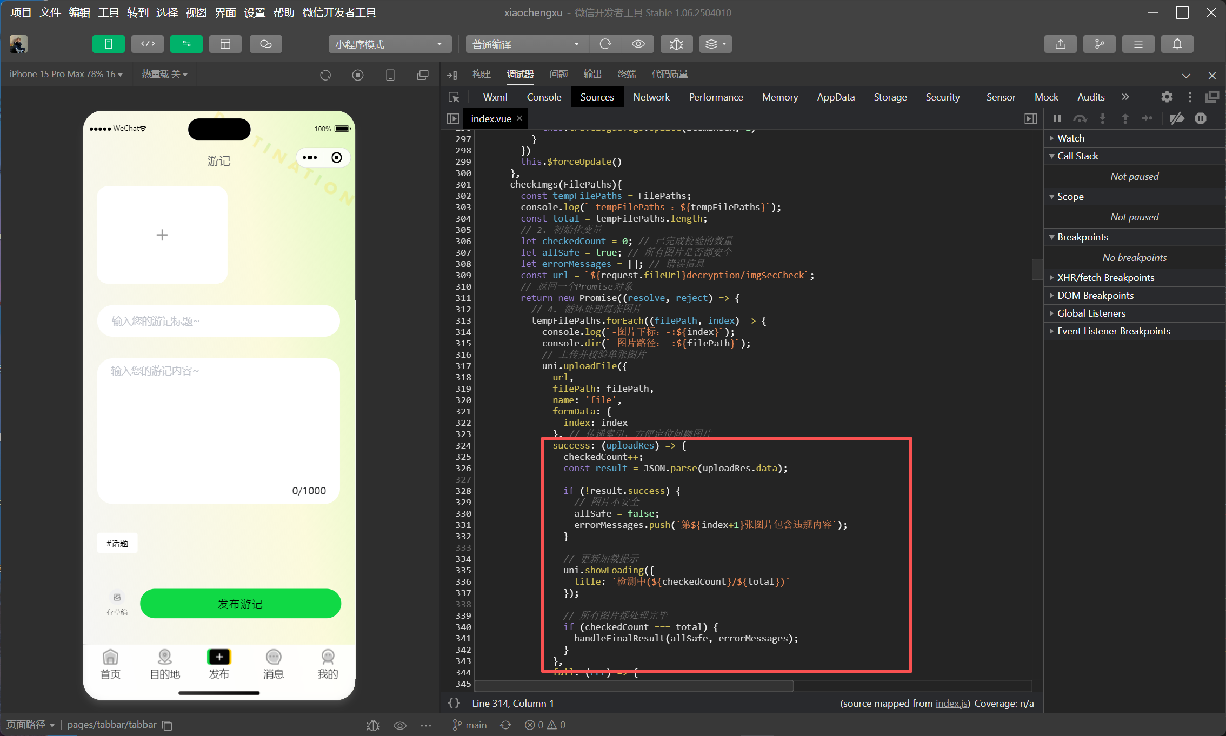This screenshot has width=1226, height=736.
Task: Open version management branch icon
Action: tap(1099, 44)
